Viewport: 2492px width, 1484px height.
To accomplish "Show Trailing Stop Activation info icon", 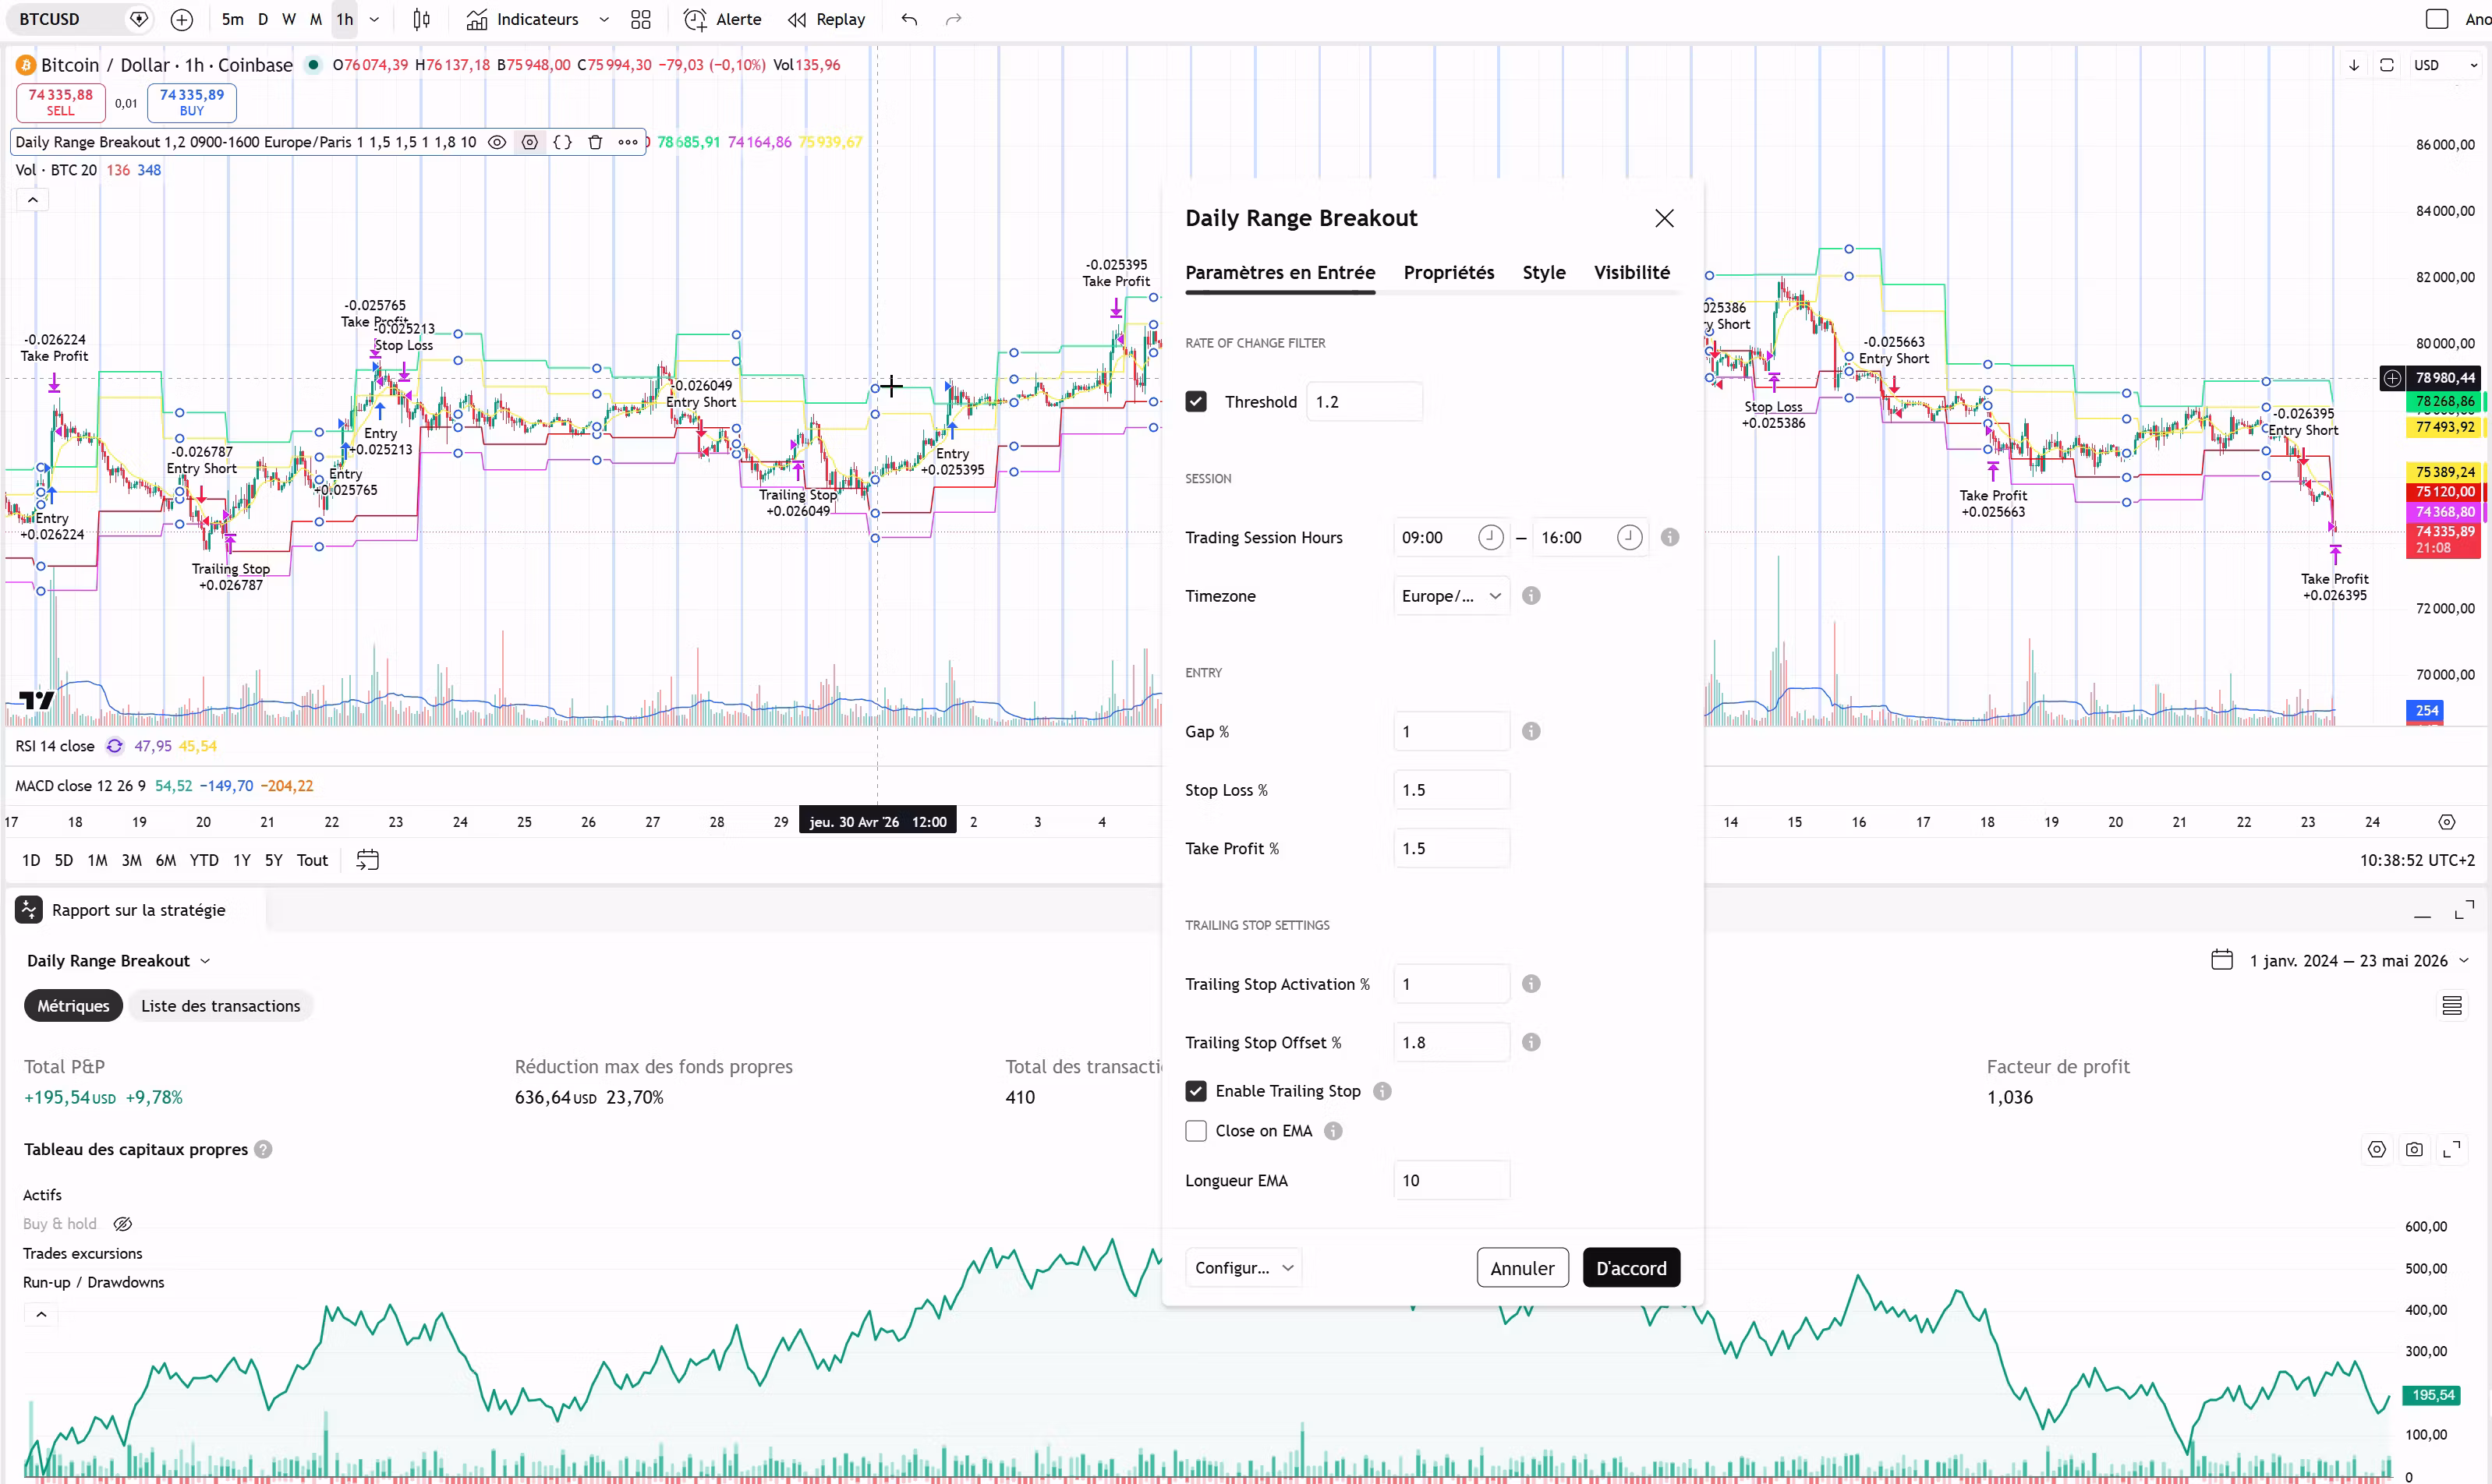I will 1531,984.
